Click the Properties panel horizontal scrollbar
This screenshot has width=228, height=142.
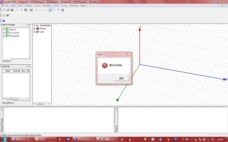16,98
